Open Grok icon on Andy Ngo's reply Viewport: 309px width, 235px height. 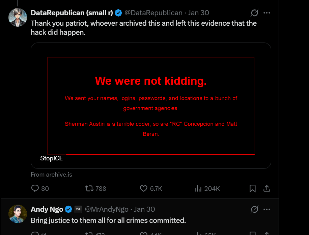click(x=254, y=209)
